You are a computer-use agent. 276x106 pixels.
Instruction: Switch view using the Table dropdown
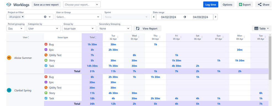(262, 29)
